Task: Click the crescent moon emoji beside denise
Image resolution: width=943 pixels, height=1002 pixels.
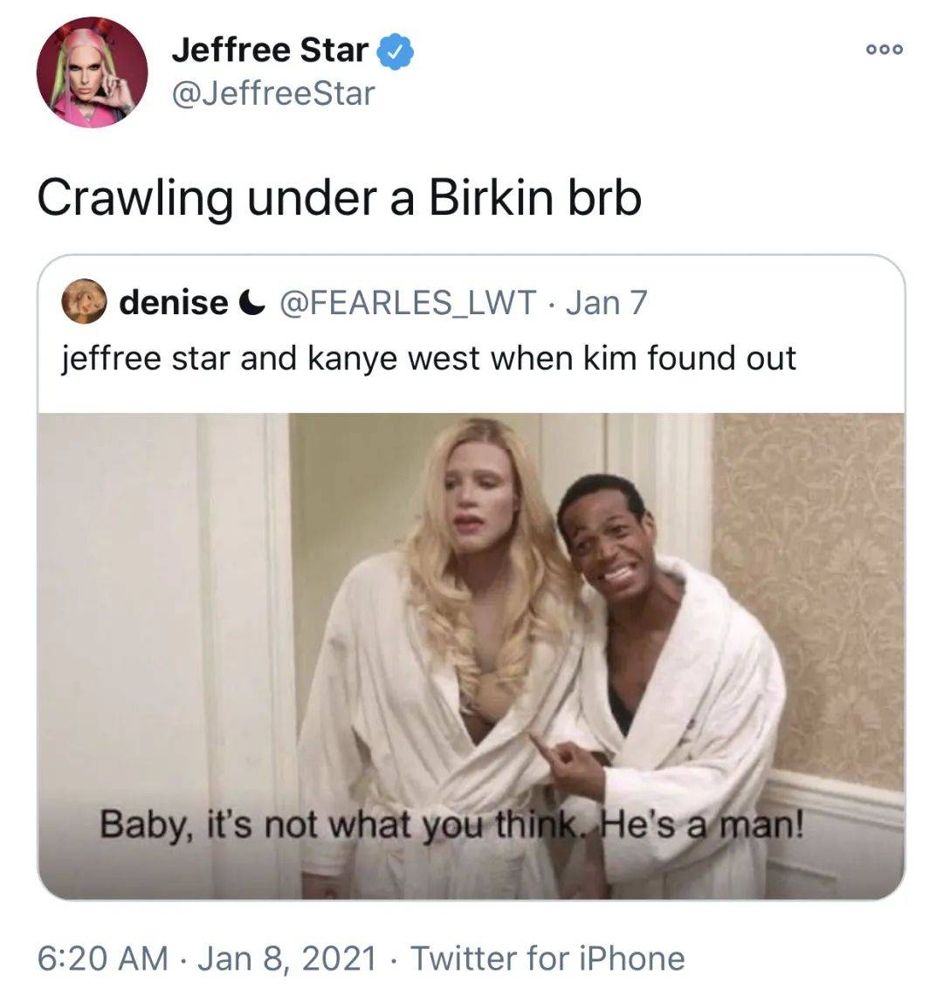Action: (251, 303)
